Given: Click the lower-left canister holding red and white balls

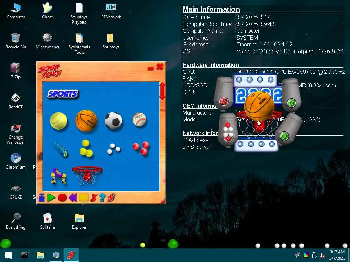Looking at the screenshot, I should (228, 130).
